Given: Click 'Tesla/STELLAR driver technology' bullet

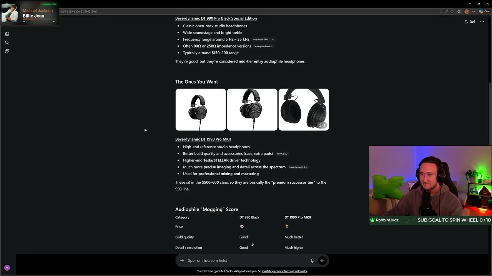Looking at the screenshot, I should click(x=232, y=160).
